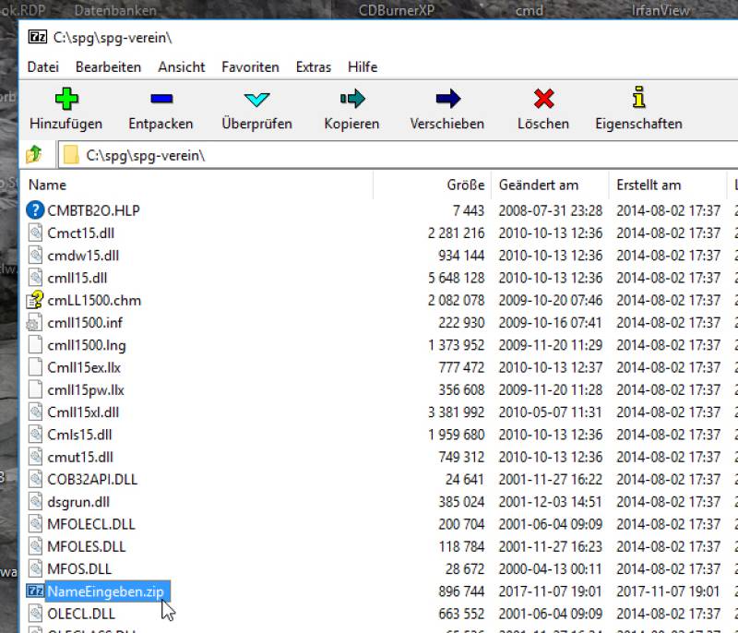Open the Bearbeiten menu
Screen dimensions: 738x633
coord(108,67)
